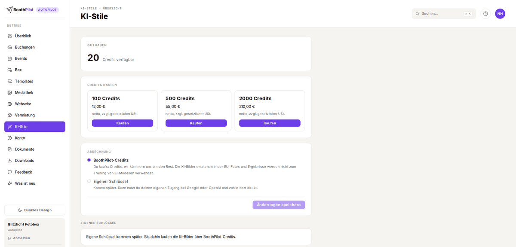This screenshot has width=516, height=247.
Task: Select the BoothPilot-Credits billing option
Action: [x=89, y=160]
